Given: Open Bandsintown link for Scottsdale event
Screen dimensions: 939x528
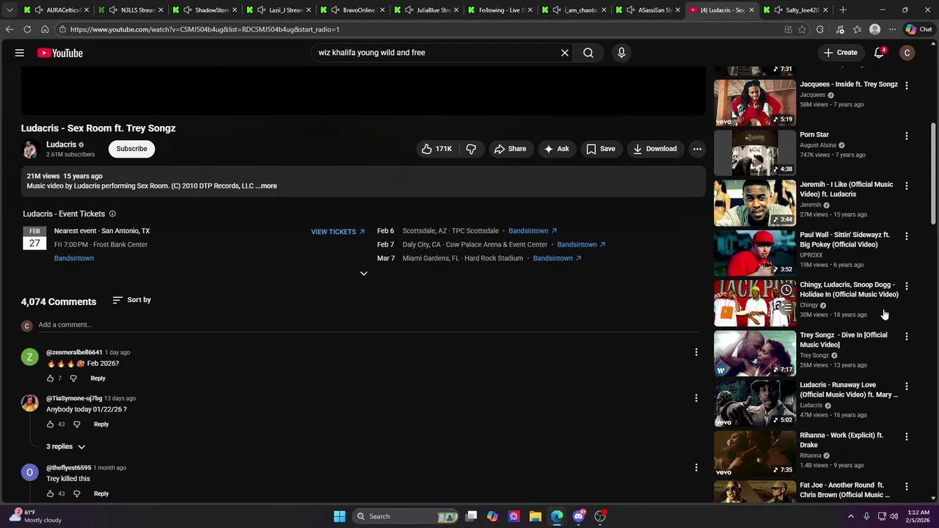Looking at the screenshot, I should (533, 231).
